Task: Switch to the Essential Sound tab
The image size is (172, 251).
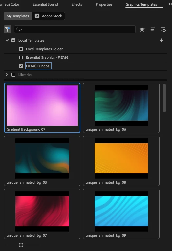Action: pyautogui.click(x=45, y=4)
